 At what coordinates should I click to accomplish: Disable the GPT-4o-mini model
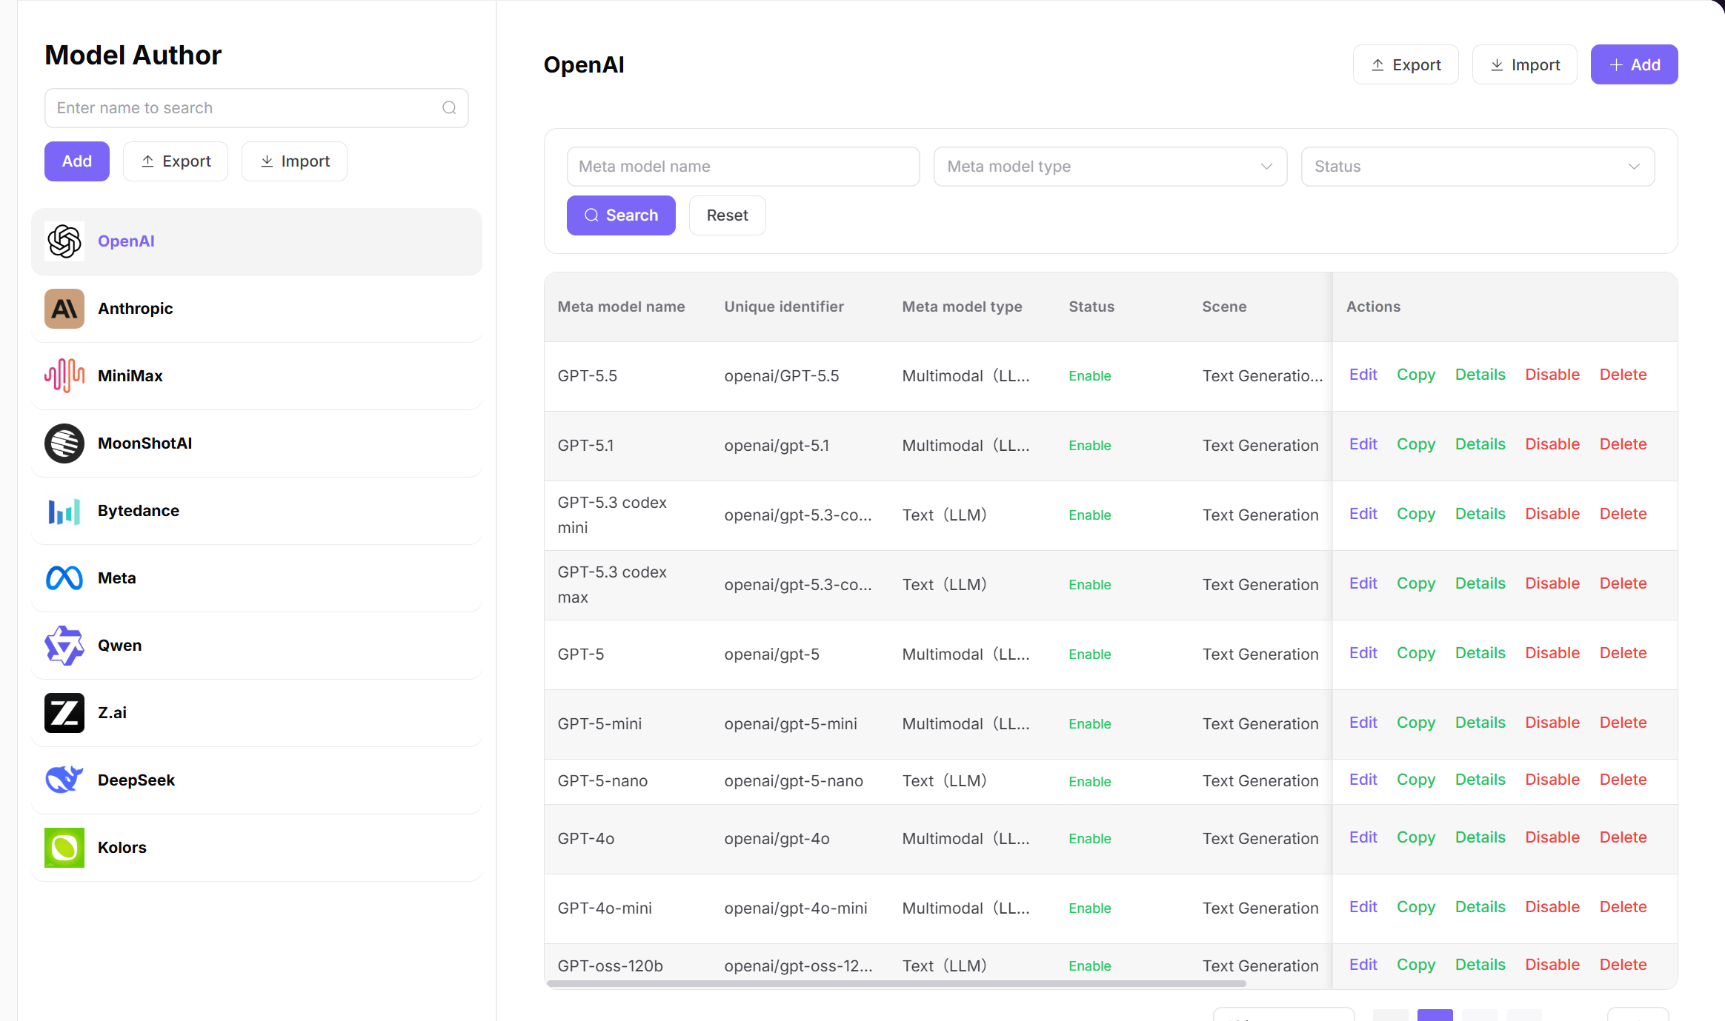1552,907
